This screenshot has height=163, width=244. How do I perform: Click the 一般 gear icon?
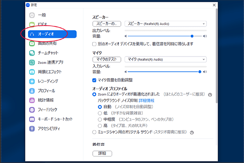[x=32, y=15]
